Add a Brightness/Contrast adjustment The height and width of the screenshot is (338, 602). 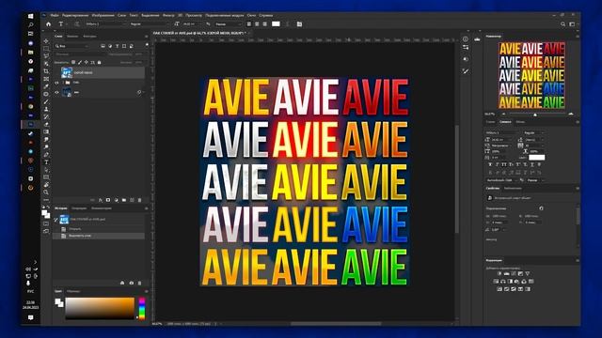click(x=499, y=273)
